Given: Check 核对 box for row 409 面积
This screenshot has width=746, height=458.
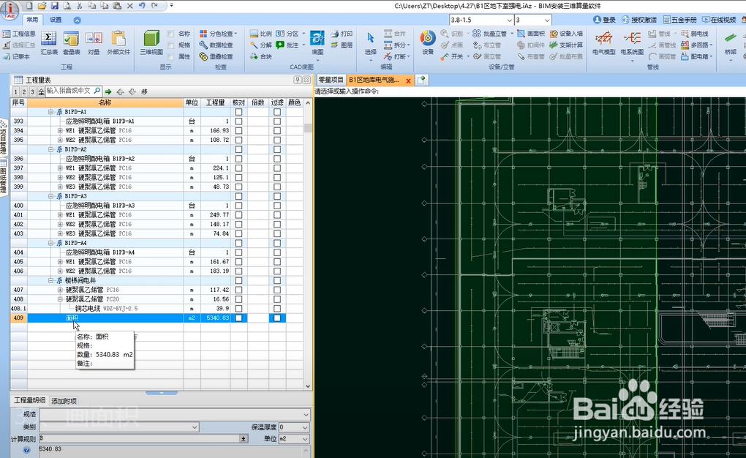Looking at the screenshot, I should 239,318.
